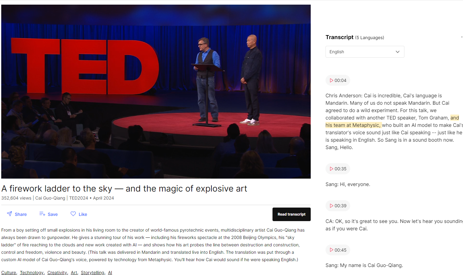Open the transcript language dropdown
The width and height of the screenshot is (463, 275).
(365, 51)
